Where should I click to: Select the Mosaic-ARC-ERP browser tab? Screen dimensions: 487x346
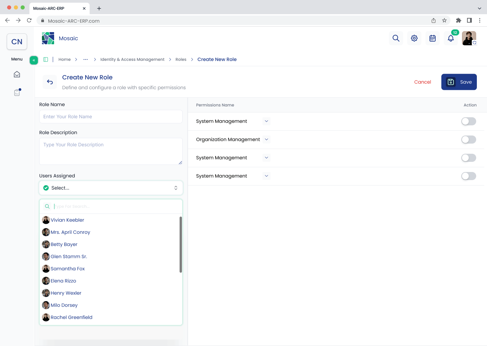tap(59, 8)
